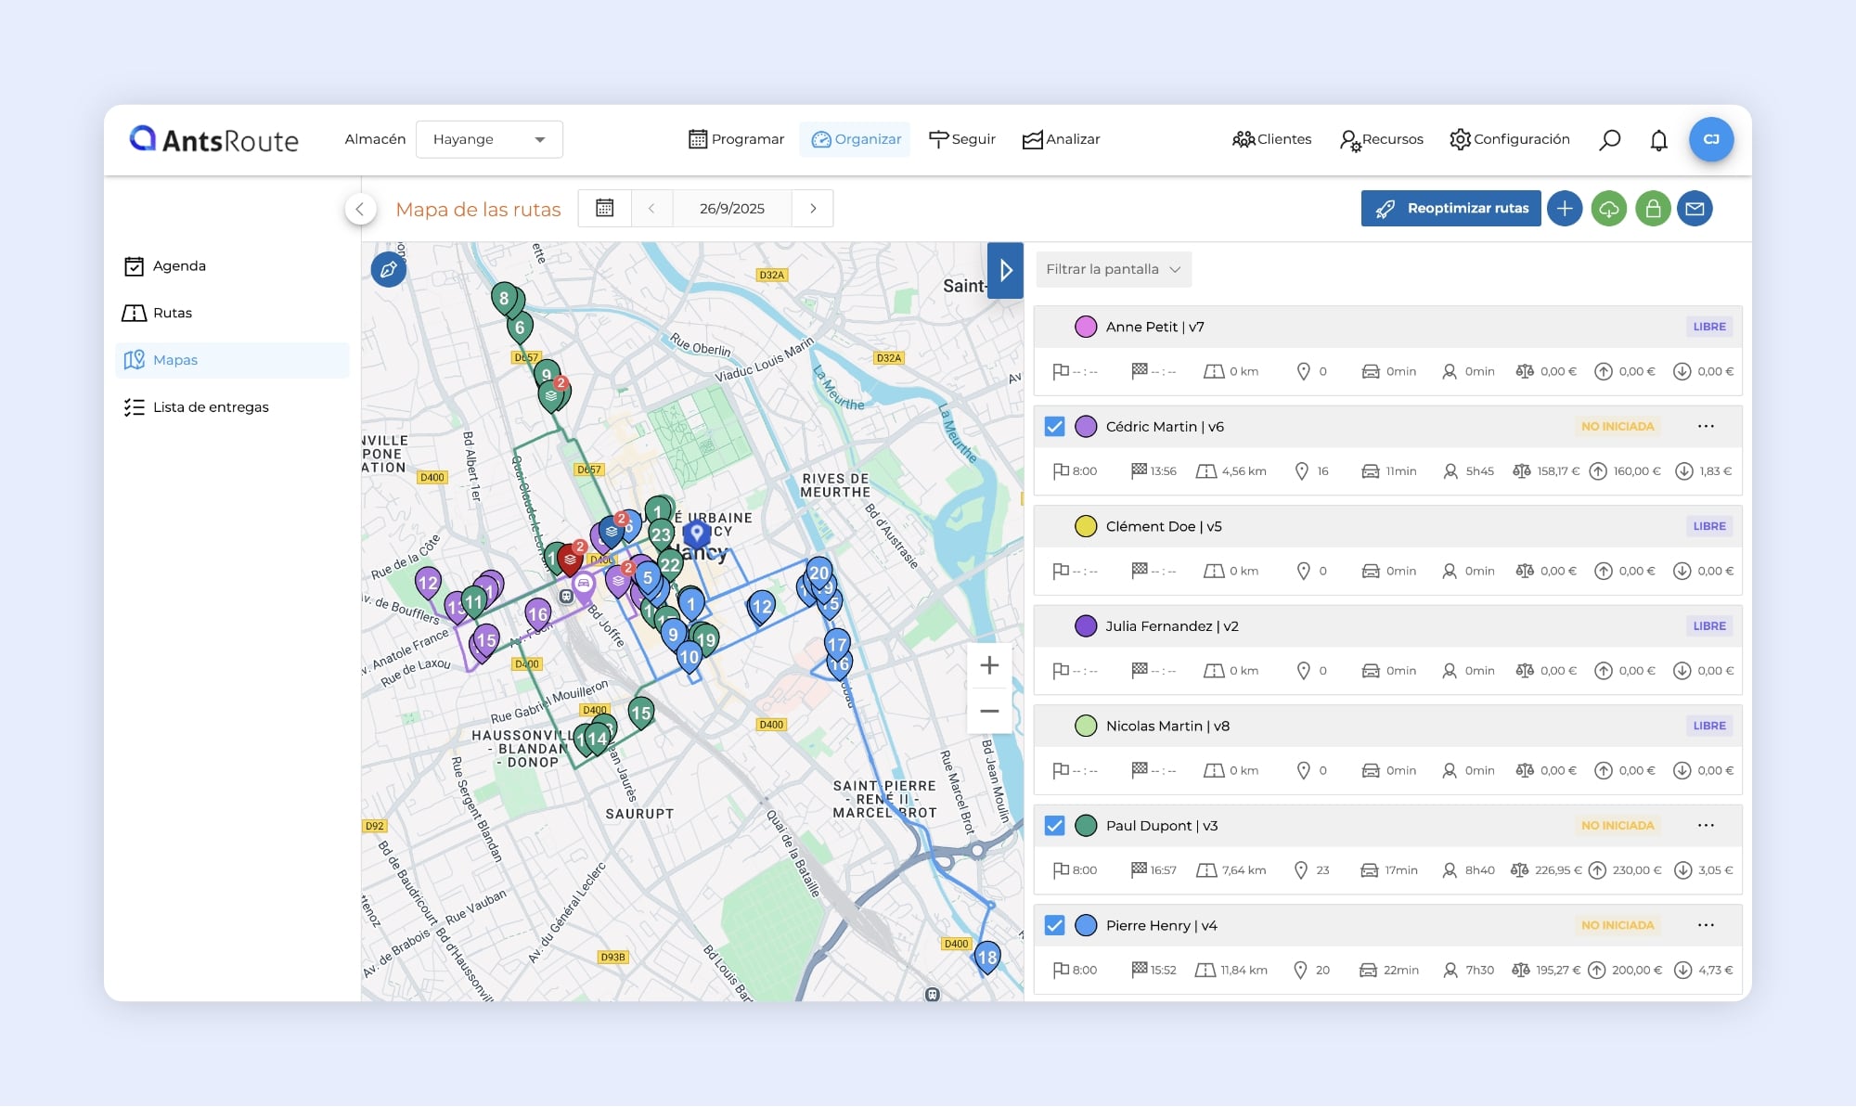The image size is (1856, 1107).
Task: Zoom in on the map
Action: pos(989,665)
